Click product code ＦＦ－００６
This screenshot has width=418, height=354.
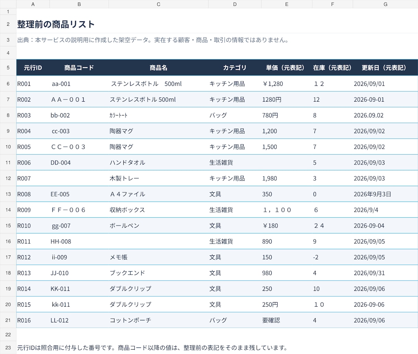(79, 210)
